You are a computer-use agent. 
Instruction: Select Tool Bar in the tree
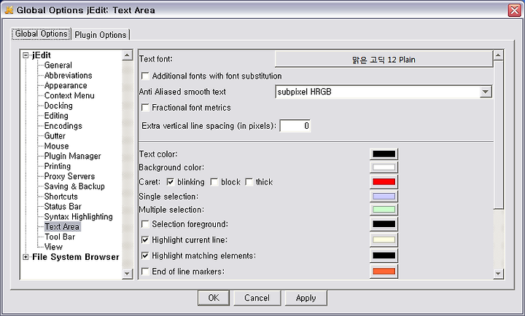pos(60,237)
